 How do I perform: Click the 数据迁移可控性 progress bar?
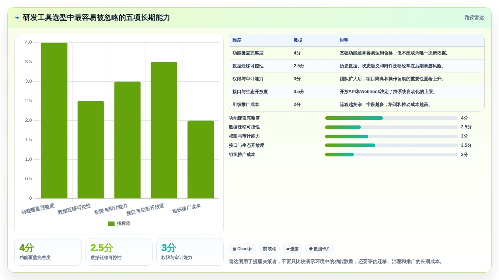coord(391,127)
